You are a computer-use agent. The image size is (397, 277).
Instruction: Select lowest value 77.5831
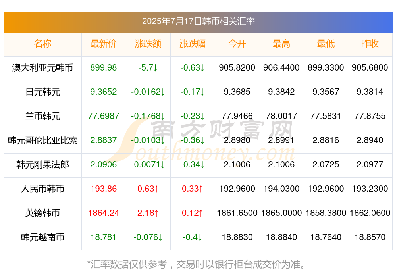tap(326, 116)
